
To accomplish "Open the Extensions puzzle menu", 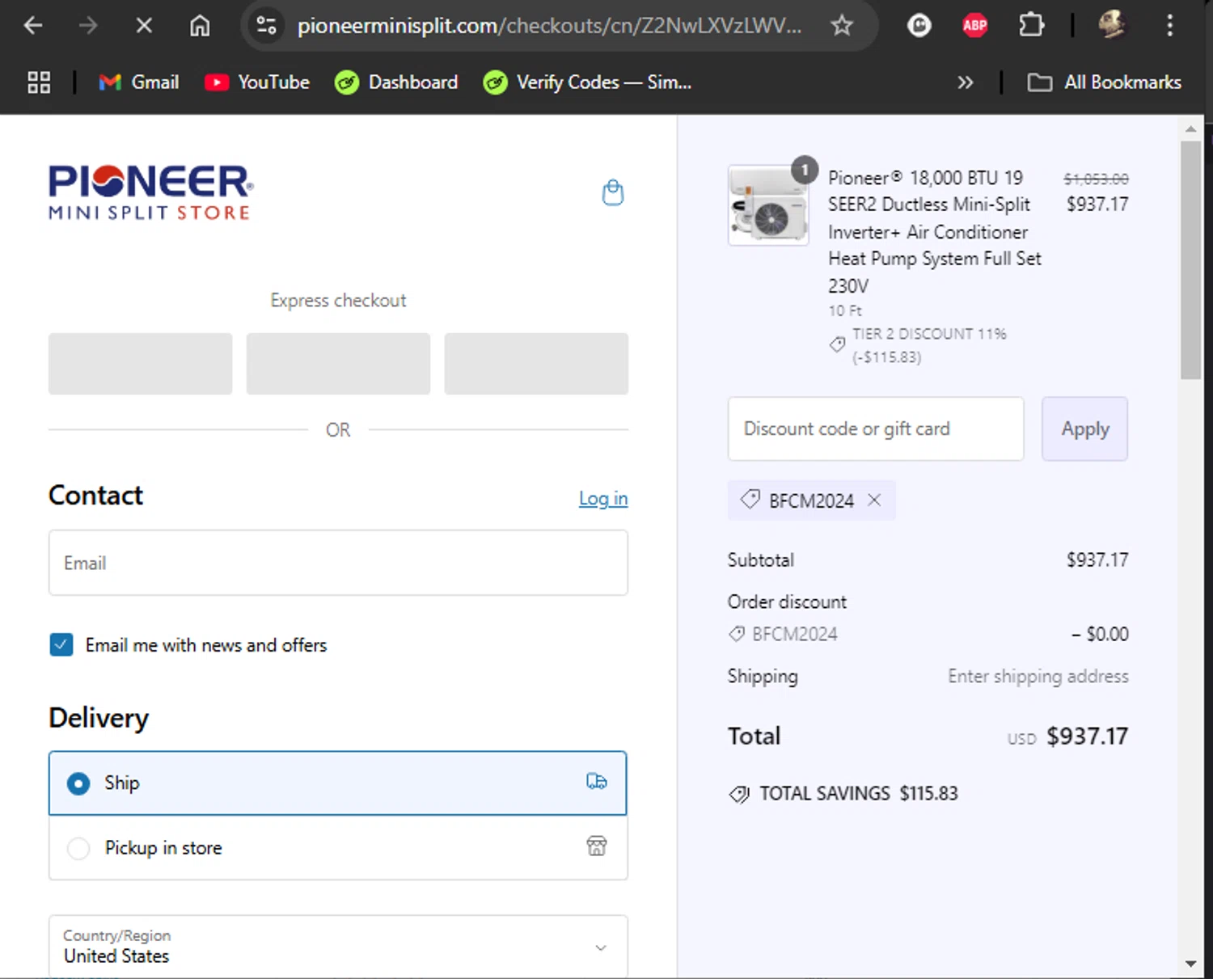I will click(x=1031, y=26).
